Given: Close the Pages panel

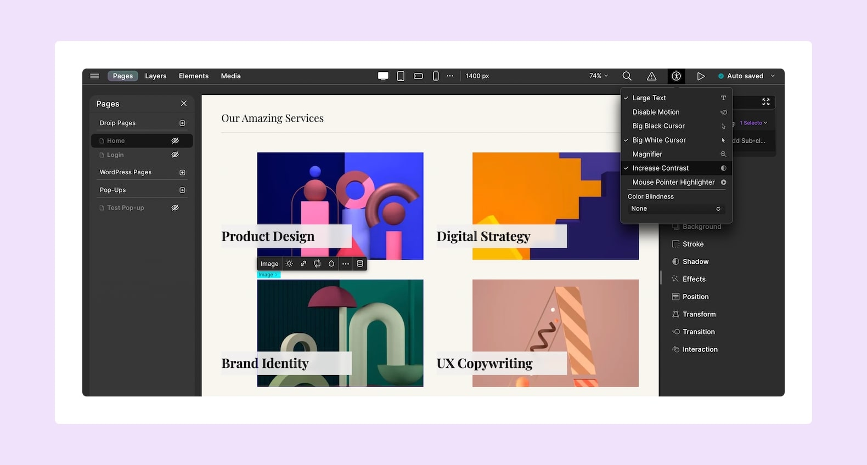Looking at the screenshot, I should [x=184, y=104].
